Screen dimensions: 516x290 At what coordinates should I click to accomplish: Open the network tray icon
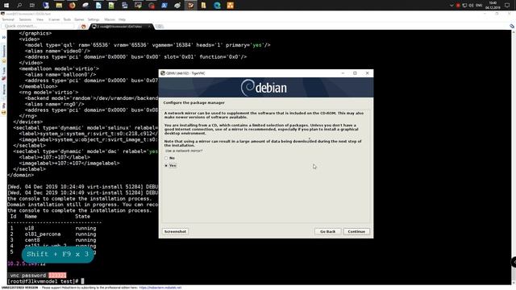point(464,6)
